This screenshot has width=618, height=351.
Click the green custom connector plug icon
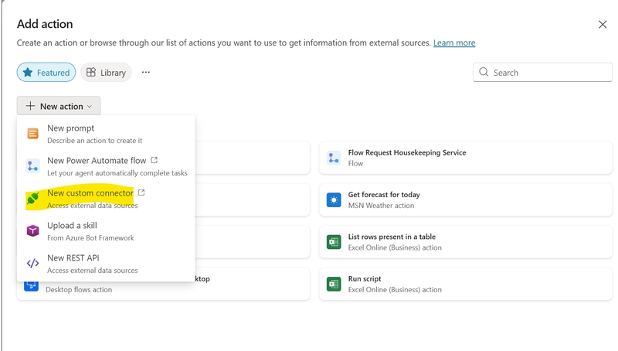[32, 198]
